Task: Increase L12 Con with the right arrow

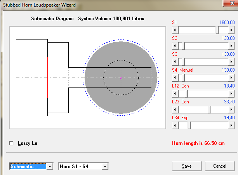Action: pyautogui.click(x=231, y=94)
